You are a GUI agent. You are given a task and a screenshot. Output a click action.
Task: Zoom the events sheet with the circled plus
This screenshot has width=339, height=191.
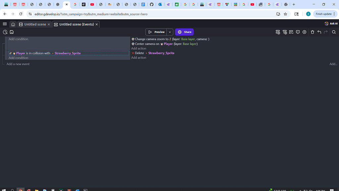(304, 32)
